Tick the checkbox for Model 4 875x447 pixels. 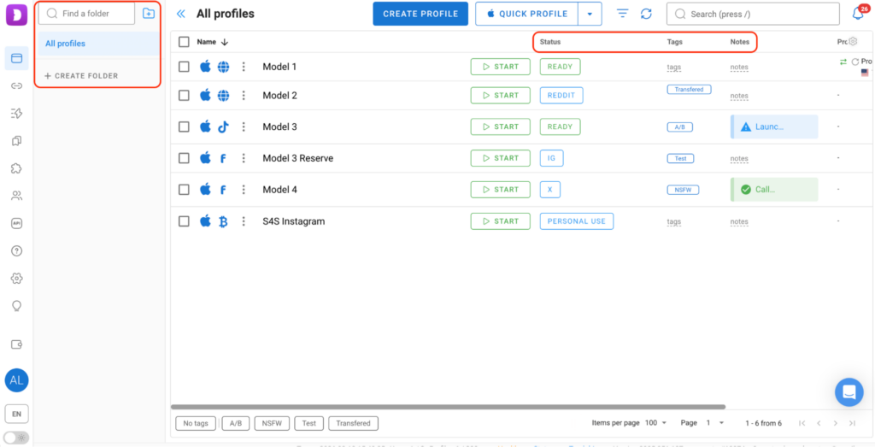click(184, 190)
